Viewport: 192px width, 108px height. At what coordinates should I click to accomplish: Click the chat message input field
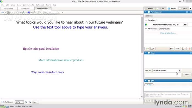pos(163,75)
